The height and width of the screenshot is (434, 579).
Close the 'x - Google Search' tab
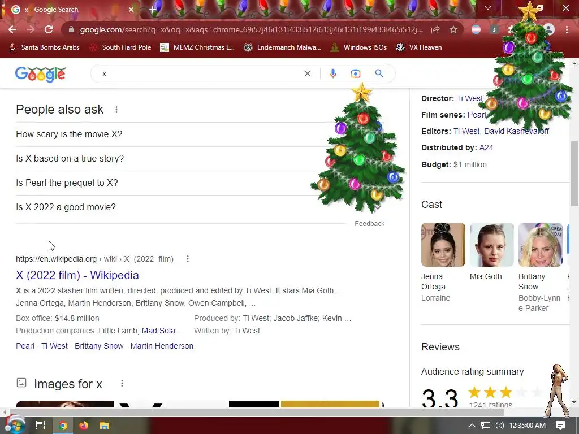(131, 10)
